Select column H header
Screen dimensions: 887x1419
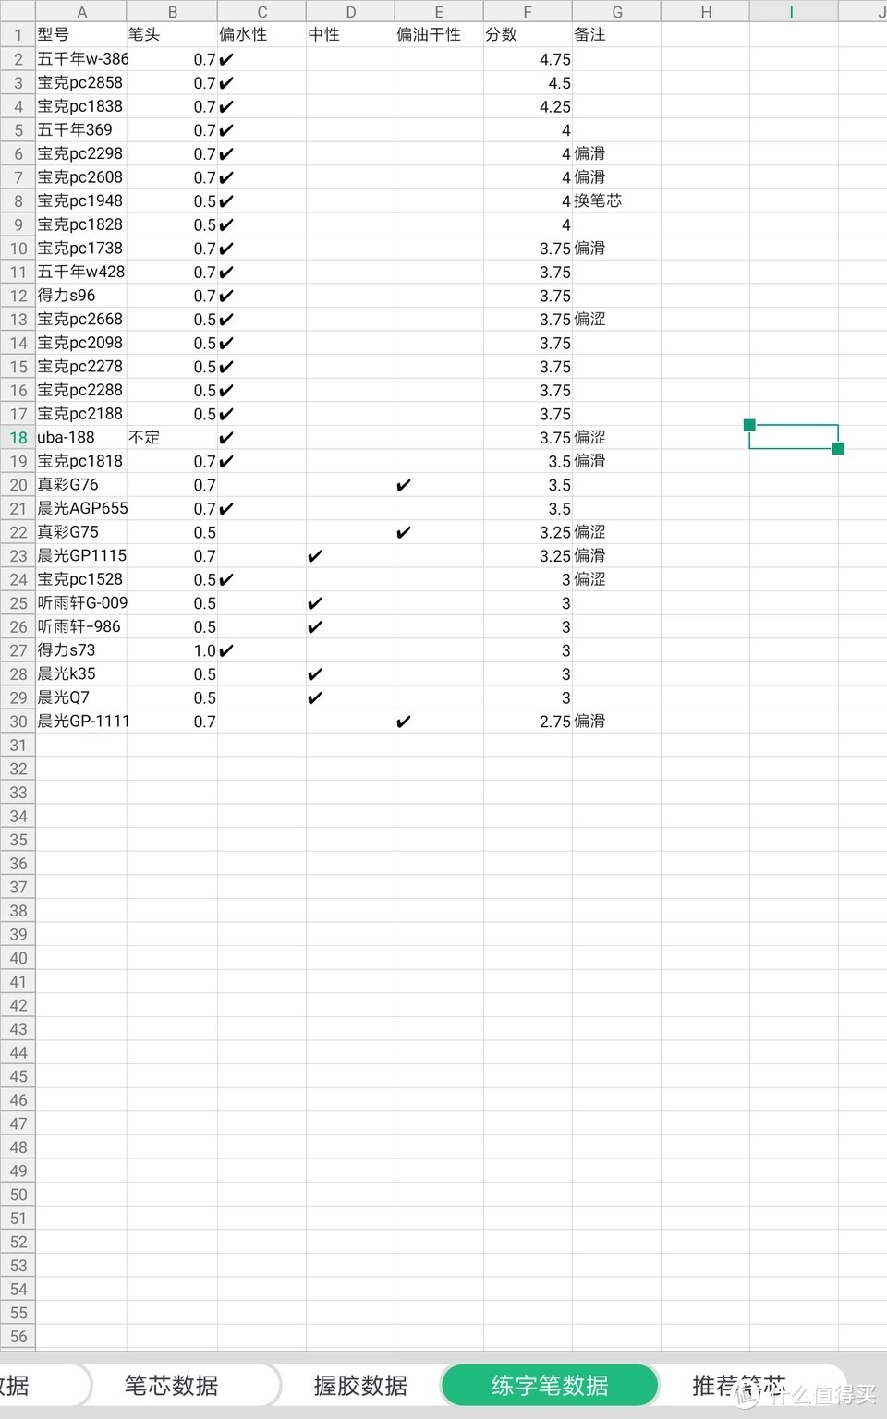706,12
